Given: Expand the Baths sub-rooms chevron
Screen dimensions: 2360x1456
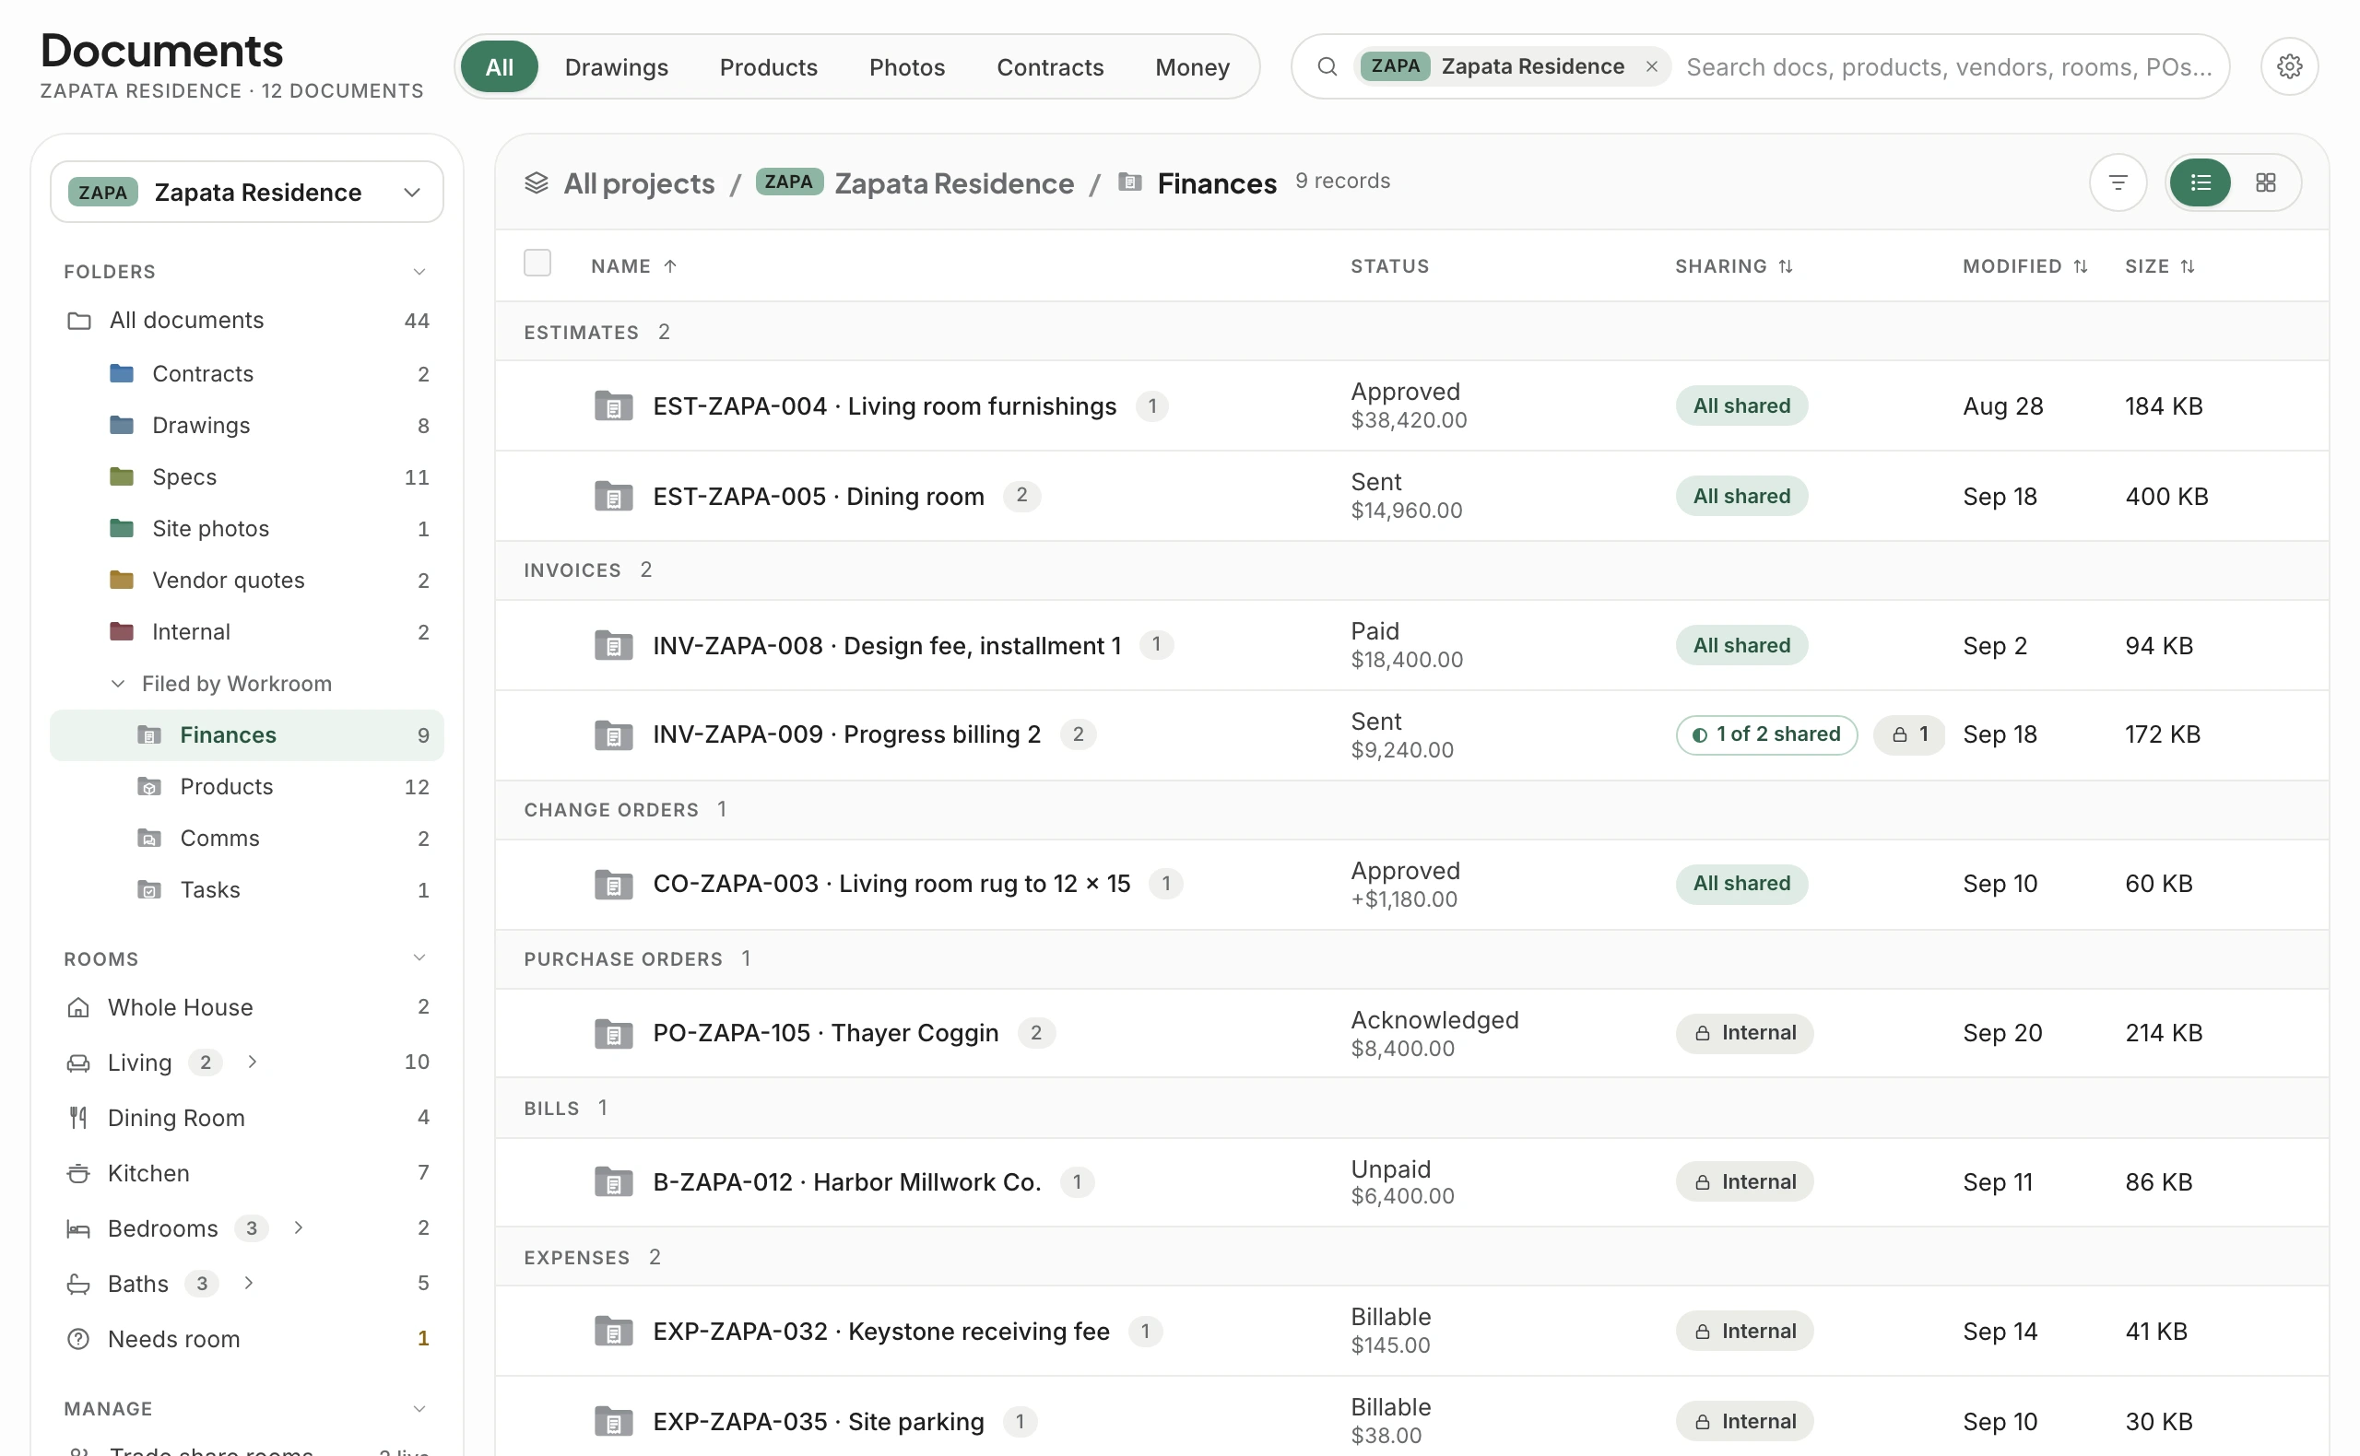Looking at the screenshot, I should pyautogui.click(x=249, y=1283).
